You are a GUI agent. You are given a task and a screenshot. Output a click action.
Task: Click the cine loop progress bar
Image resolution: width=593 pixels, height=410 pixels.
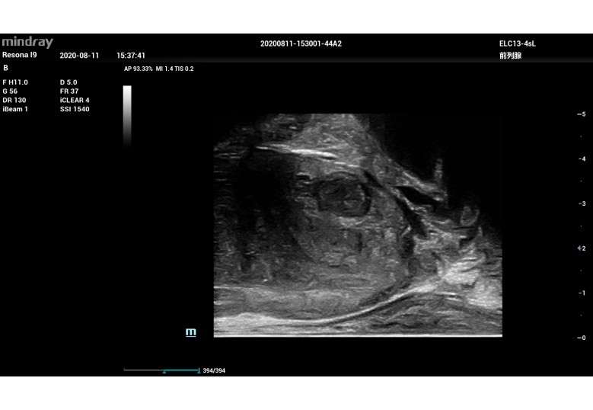click(161, 370)
